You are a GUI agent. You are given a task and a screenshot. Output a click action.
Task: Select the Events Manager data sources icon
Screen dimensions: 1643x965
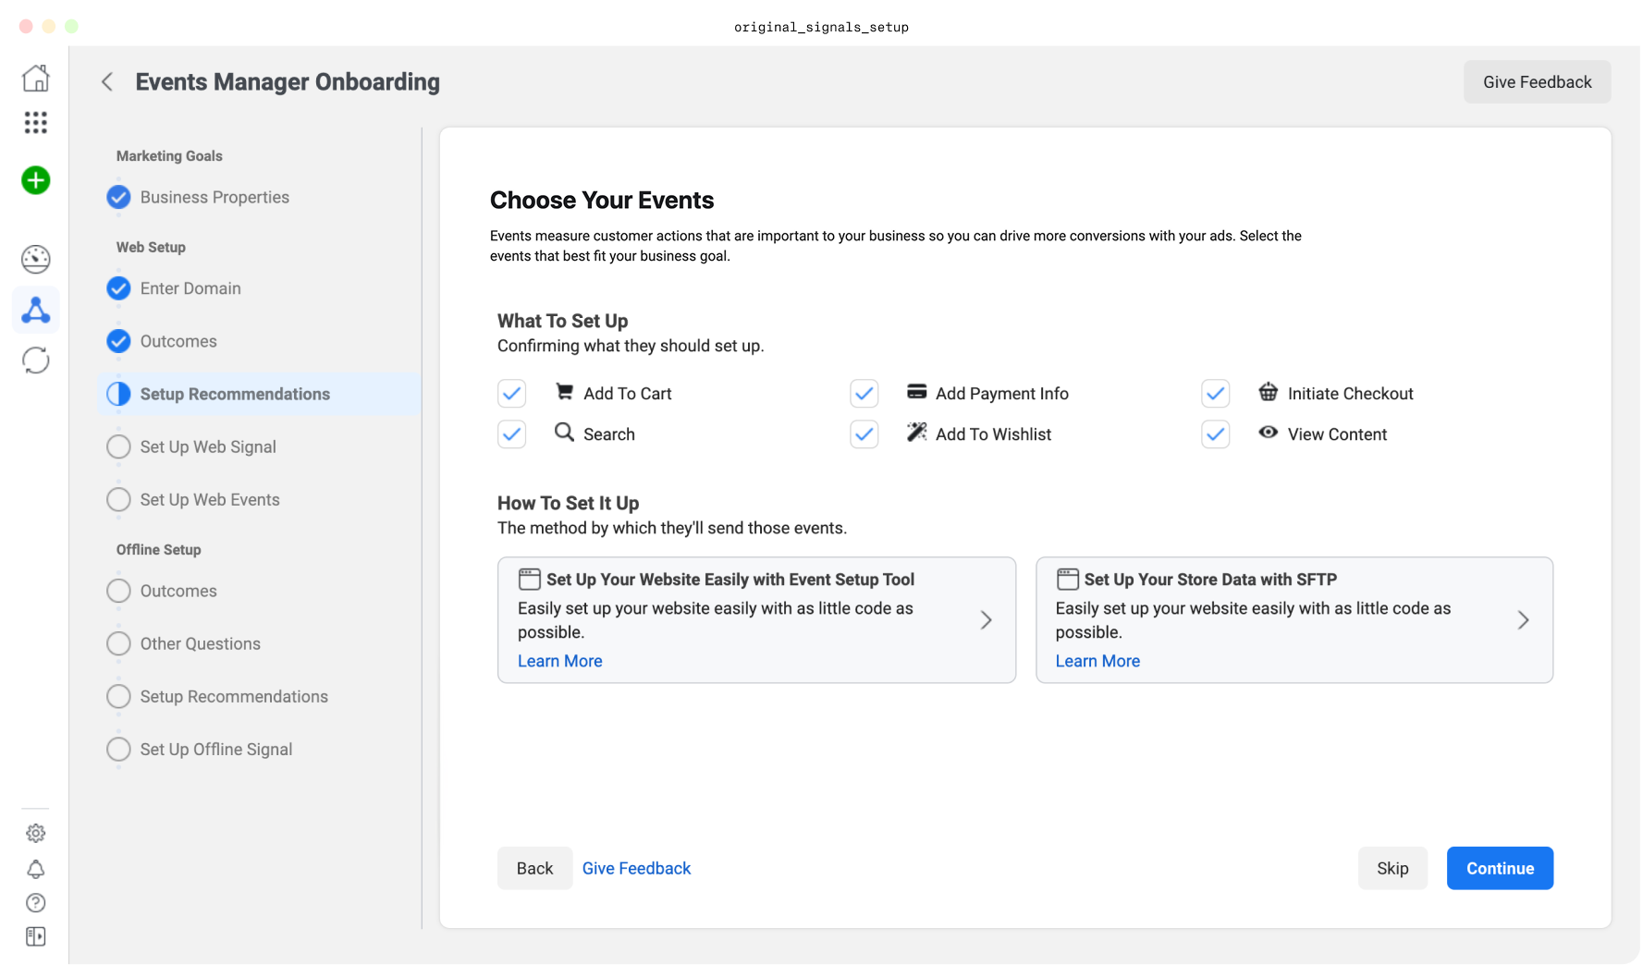[x=35, y=310]
